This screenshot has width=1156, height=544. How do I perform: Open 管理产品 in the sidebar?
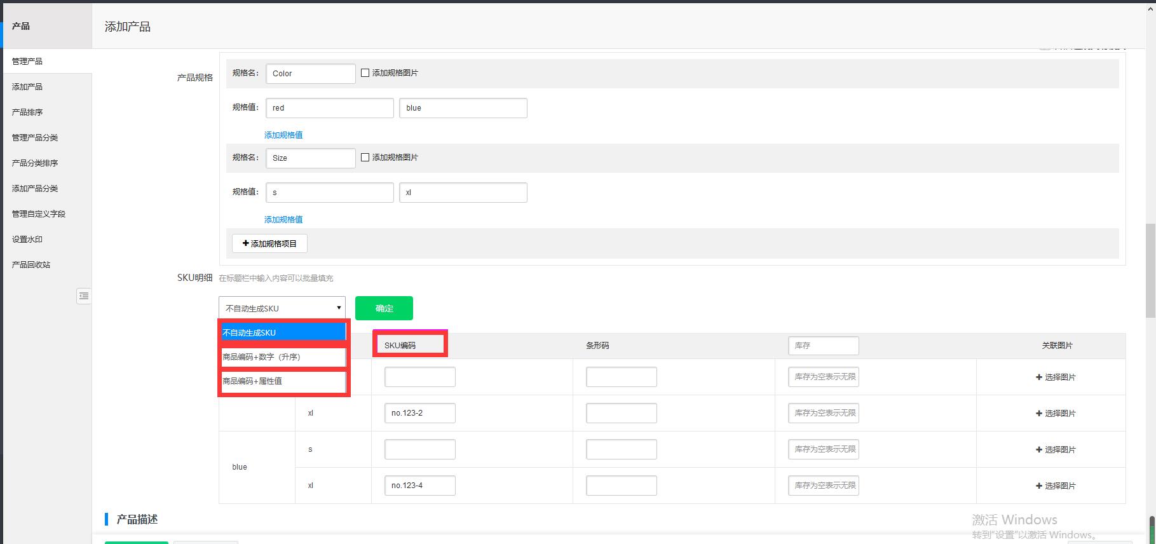tap(27, 62)
